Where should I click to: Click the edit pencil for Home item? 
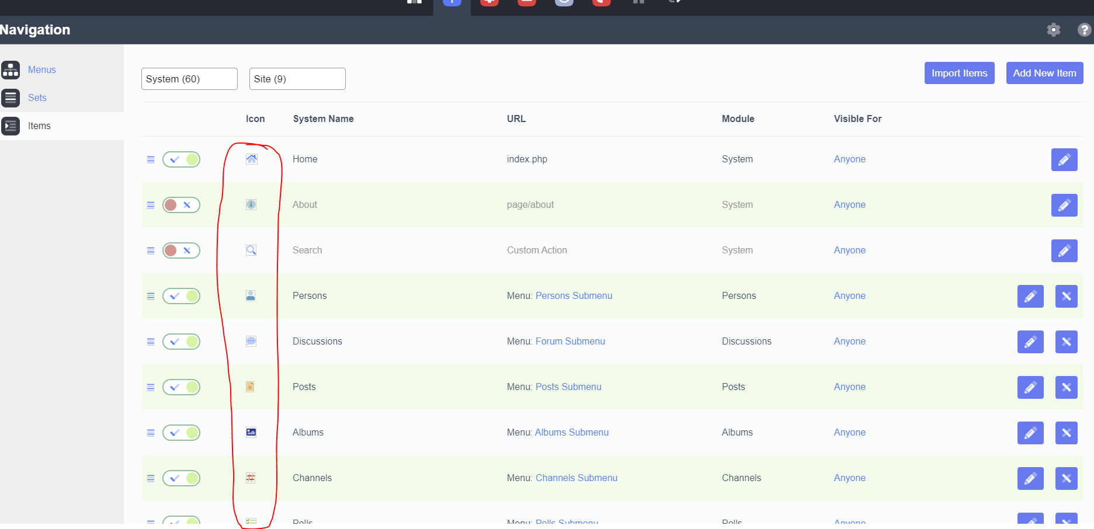tap(1064, 159)
